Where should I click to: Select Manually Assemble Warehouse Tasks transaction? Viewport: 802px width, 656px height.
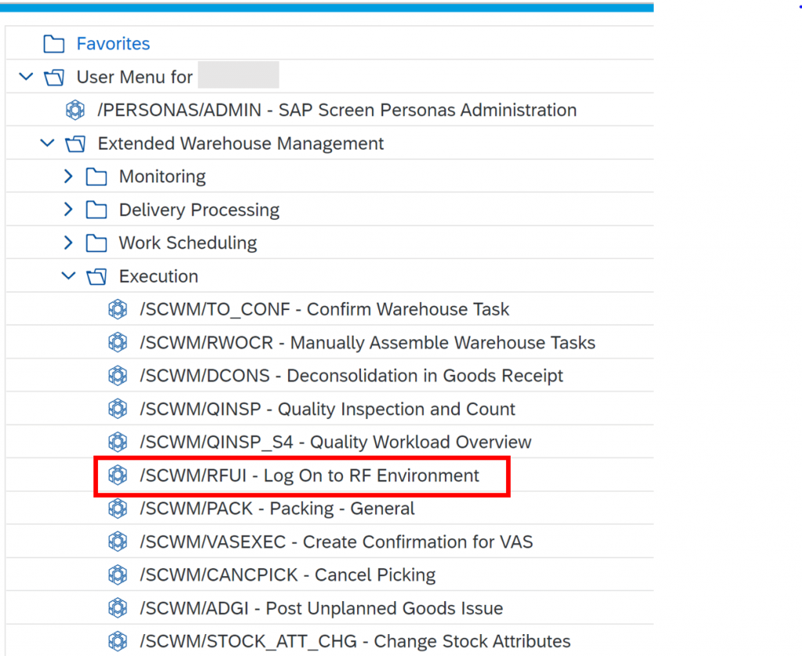point(368,343)
